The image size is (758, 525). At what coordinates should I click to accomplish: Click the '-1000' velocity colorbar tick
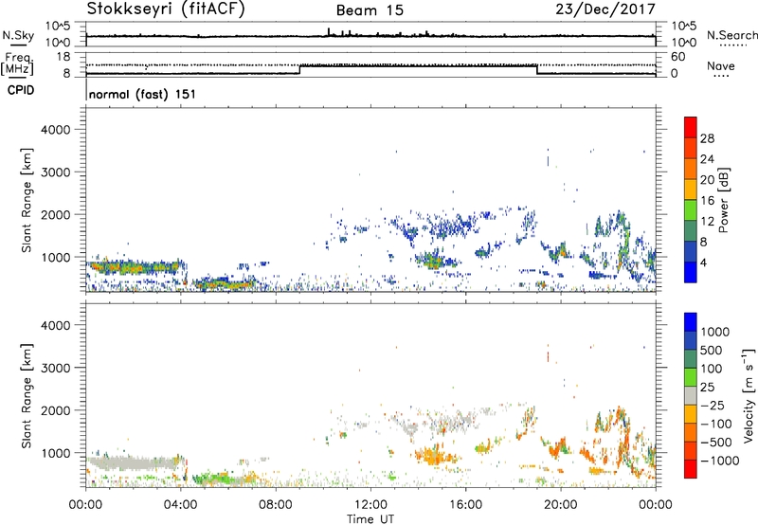(x=720, y=461)
